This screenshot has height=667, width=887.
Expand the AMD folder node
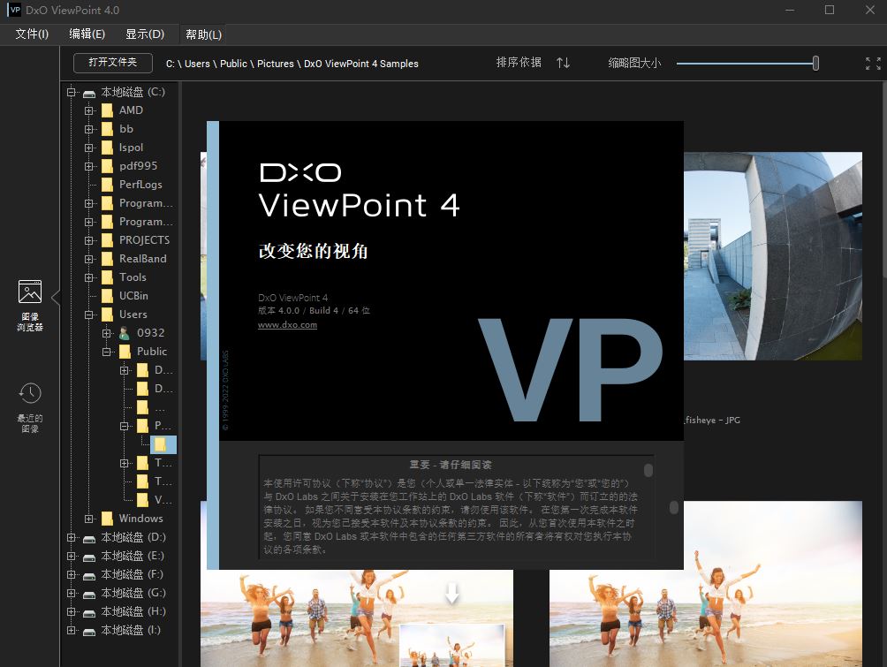pyautogui.click(x=88, y=110)
